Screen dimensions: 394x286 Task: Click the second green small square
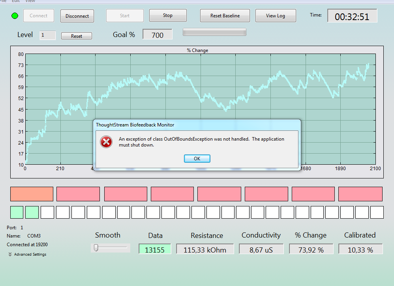(x=32, y=212)
